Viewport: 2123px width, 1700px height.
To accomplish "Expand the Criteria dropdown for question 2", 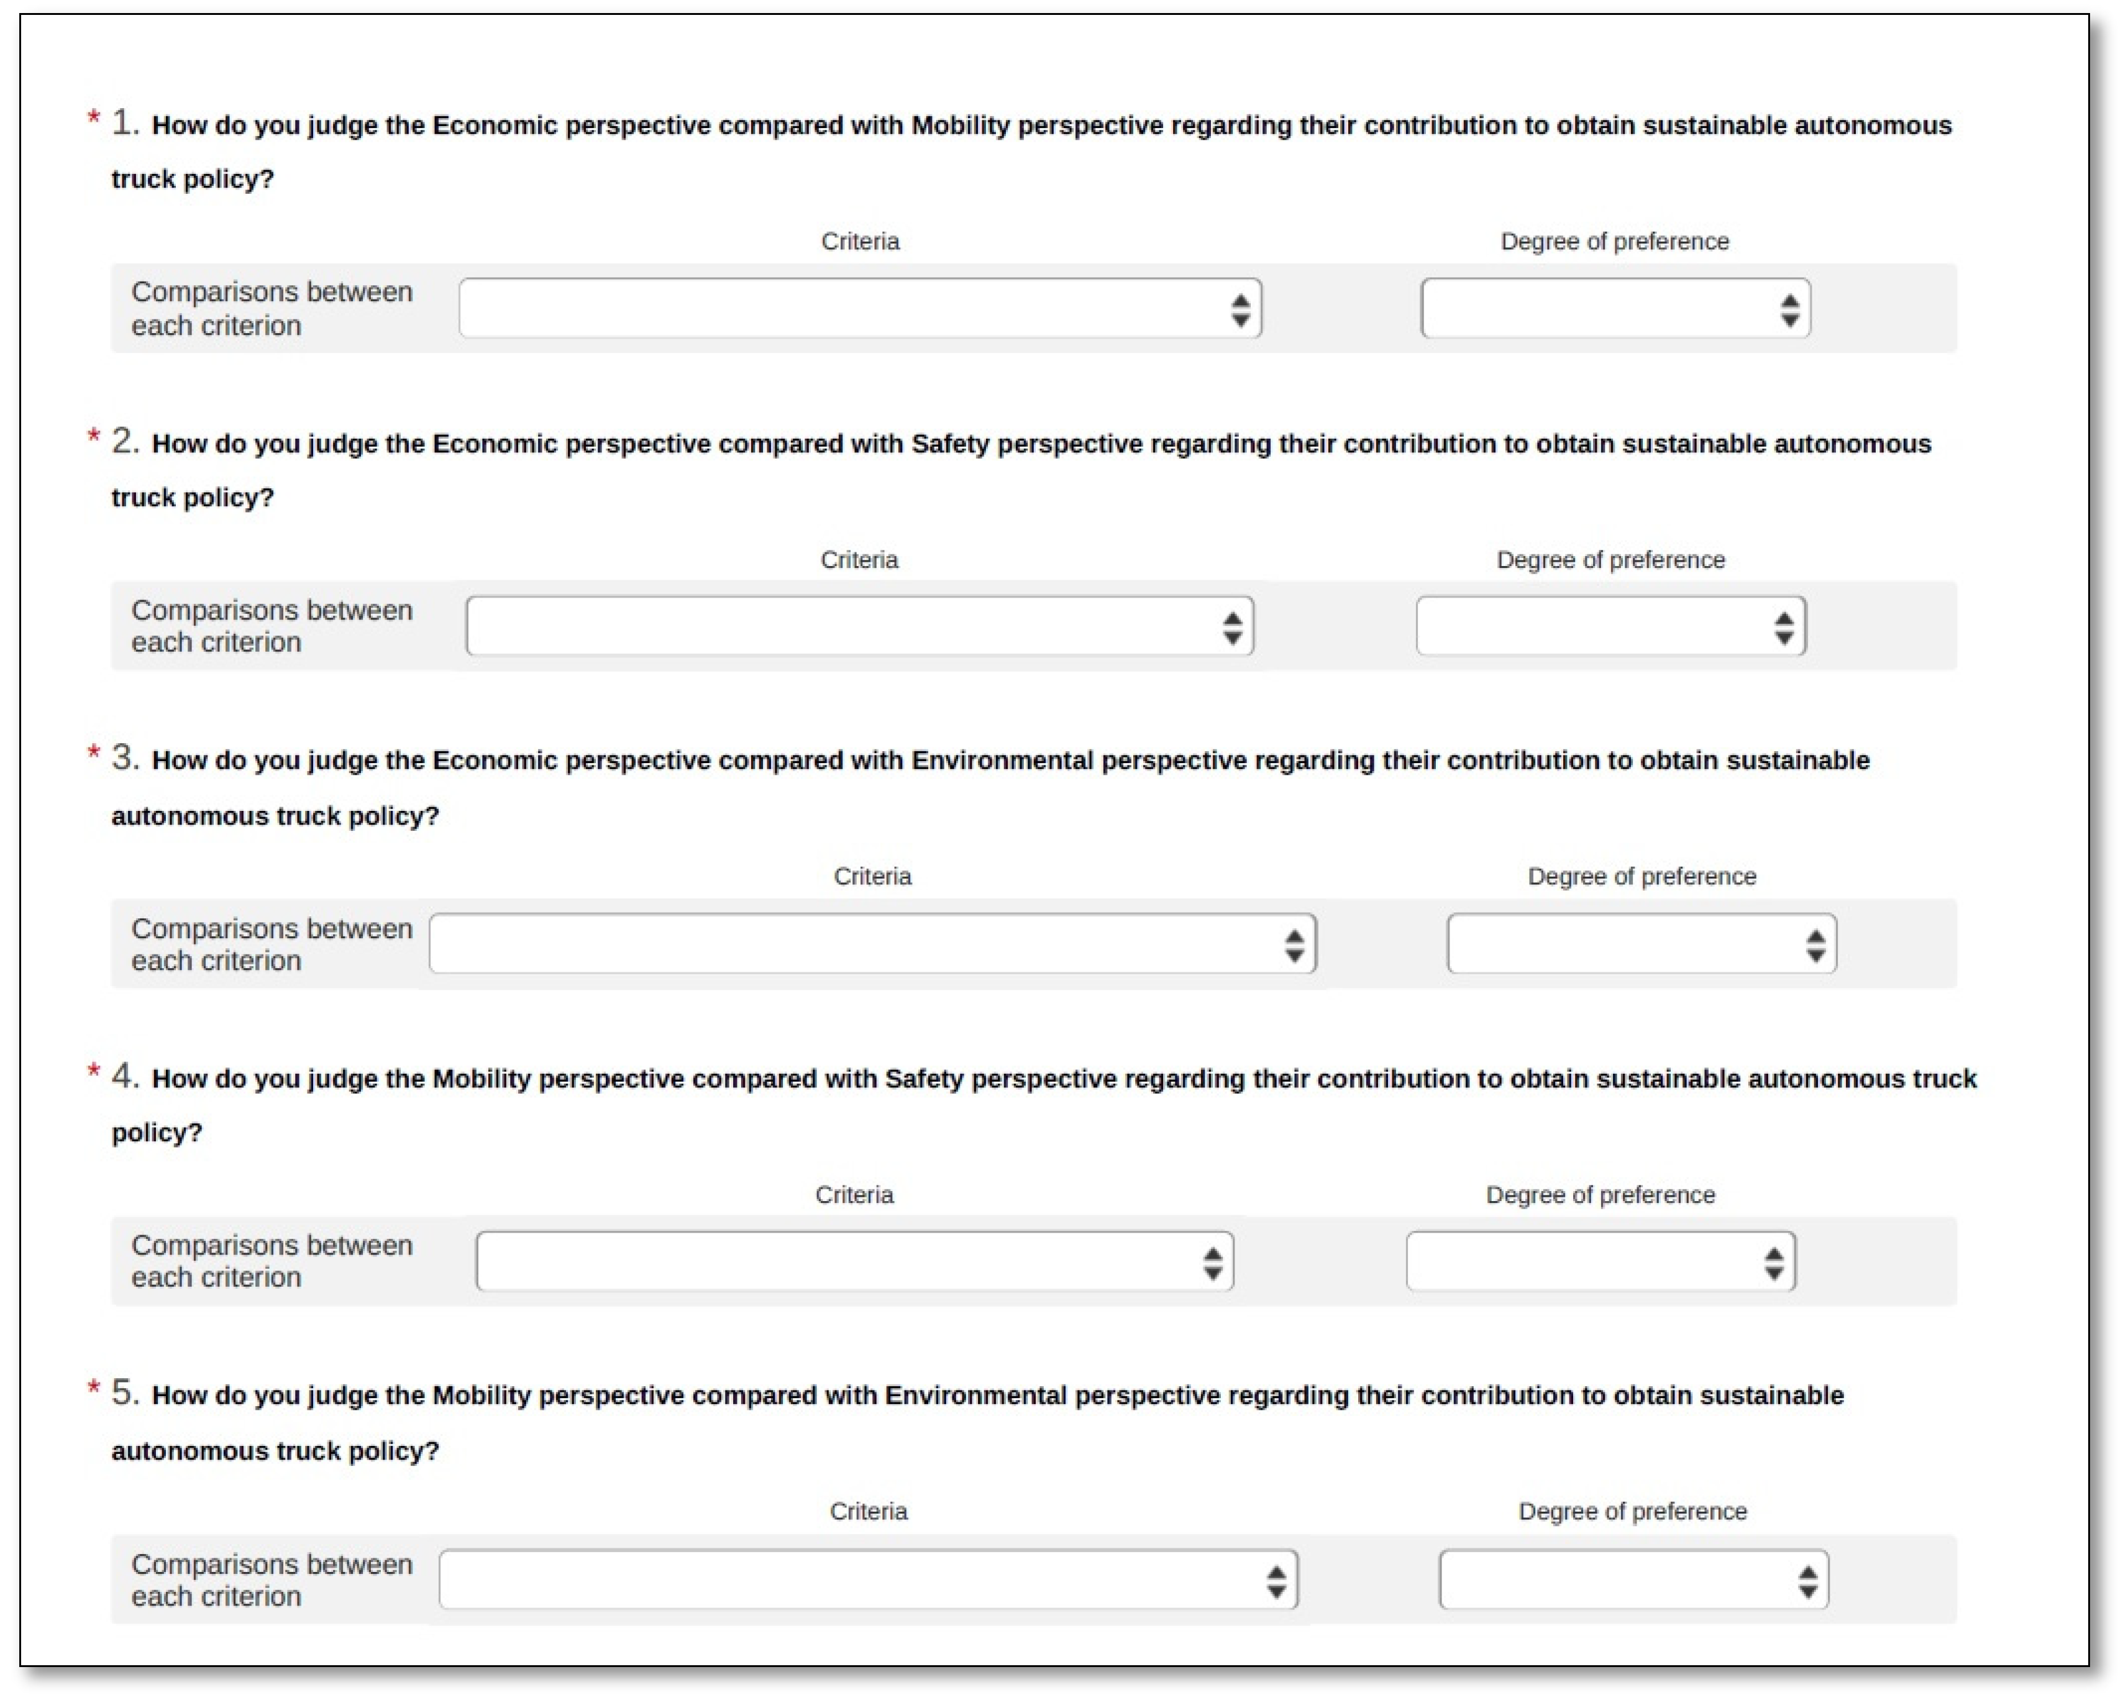I will click(x=860, y=626).
